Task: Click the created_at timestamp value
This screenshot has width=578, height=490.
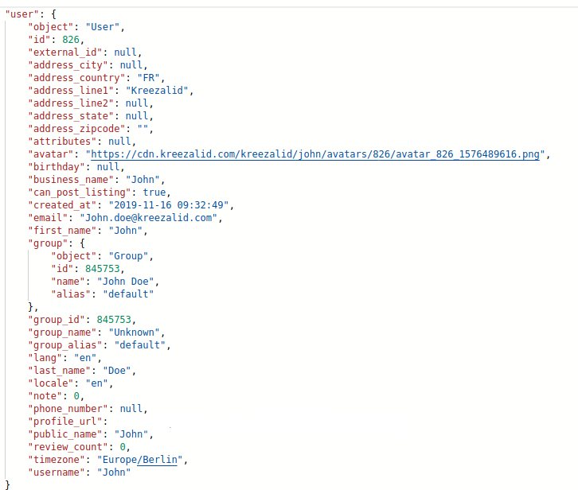Action: (x=169, y=205)
